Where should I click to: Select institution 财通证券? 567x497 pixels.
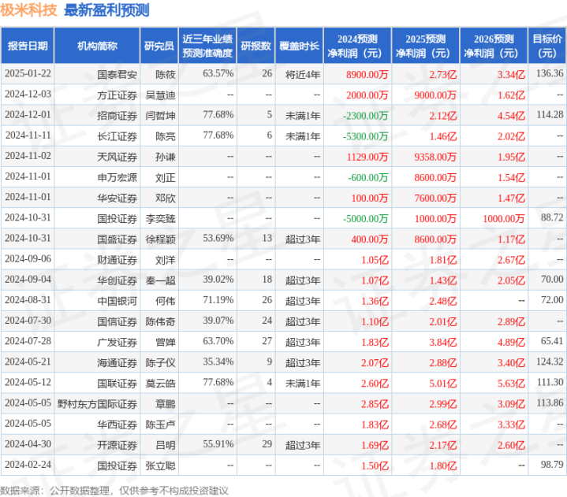click(x=117, y=260)
